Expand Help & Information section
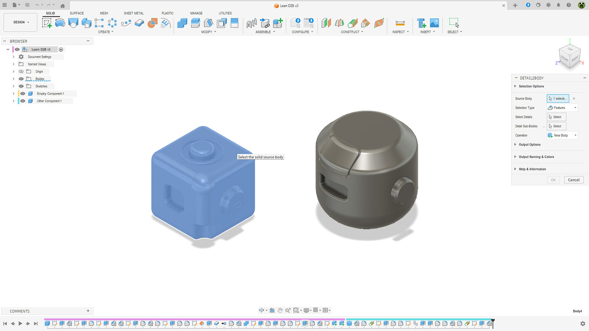The height and width of the screenshot is (331, 589). point(532,169)
